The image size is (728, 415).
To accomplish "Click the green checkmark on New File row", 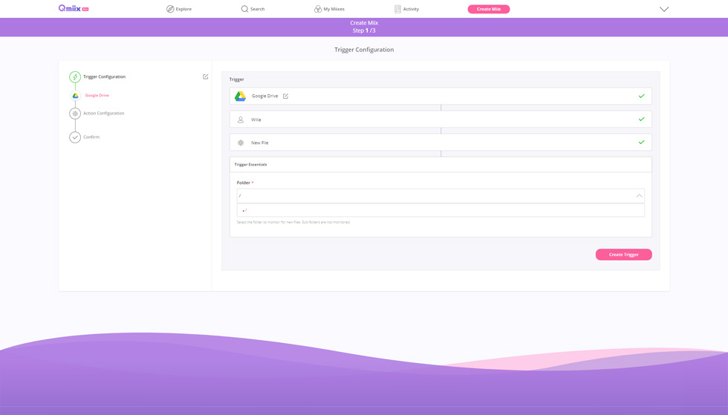I will (641, 143).
